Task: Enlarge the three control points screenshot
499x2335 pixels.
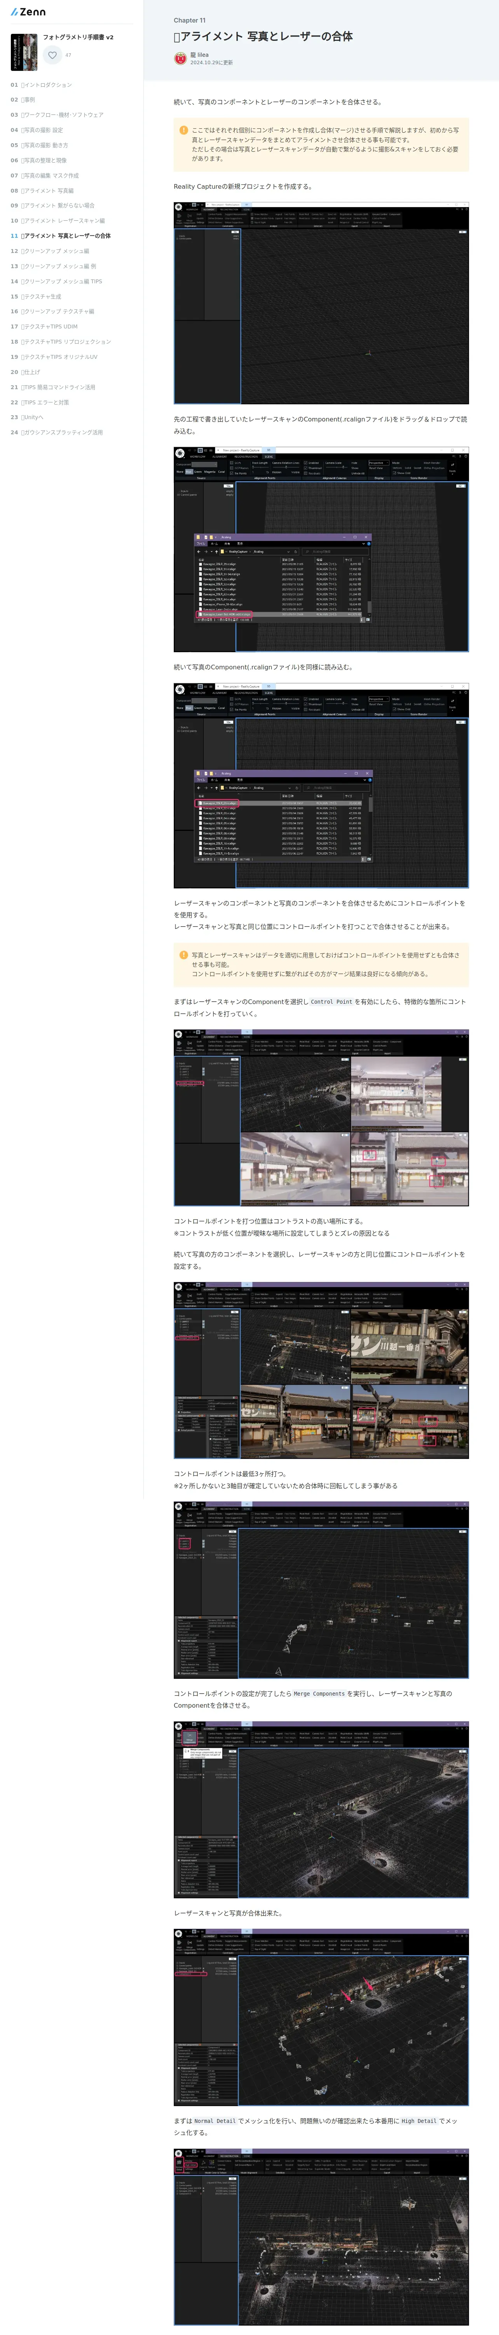Action: coord(321,1590)
